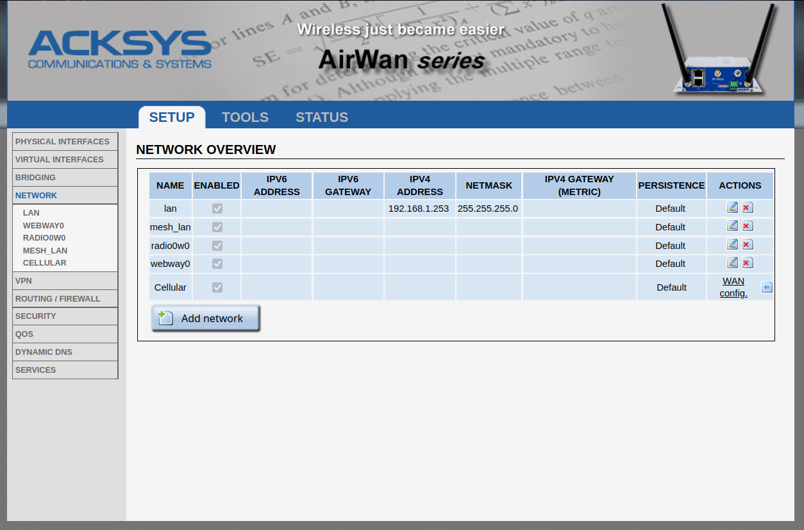Delete the mesh_lan network entry

pyautogui.click(x=747, y=226)
